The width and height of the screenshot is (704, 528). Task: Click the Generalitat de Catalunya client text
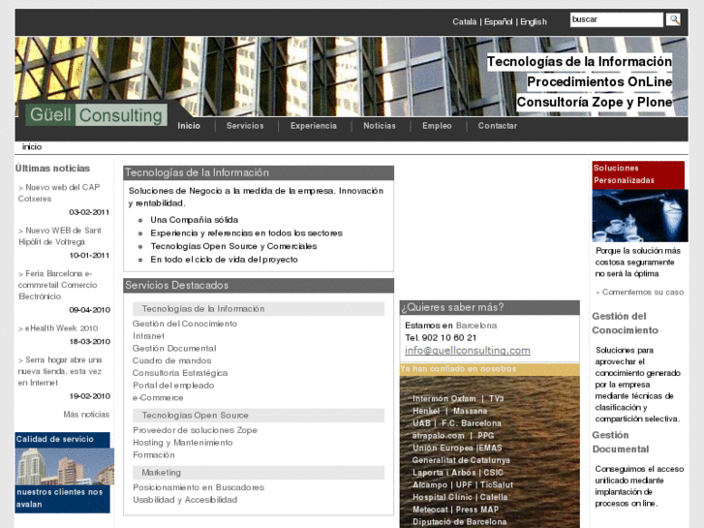point(461,460)
